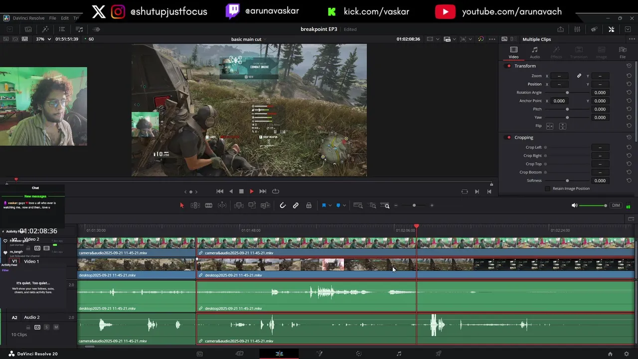This screenshot has width=638, height=359.
Task: Open viewer options three-dot menu
Action: (492, 39)
